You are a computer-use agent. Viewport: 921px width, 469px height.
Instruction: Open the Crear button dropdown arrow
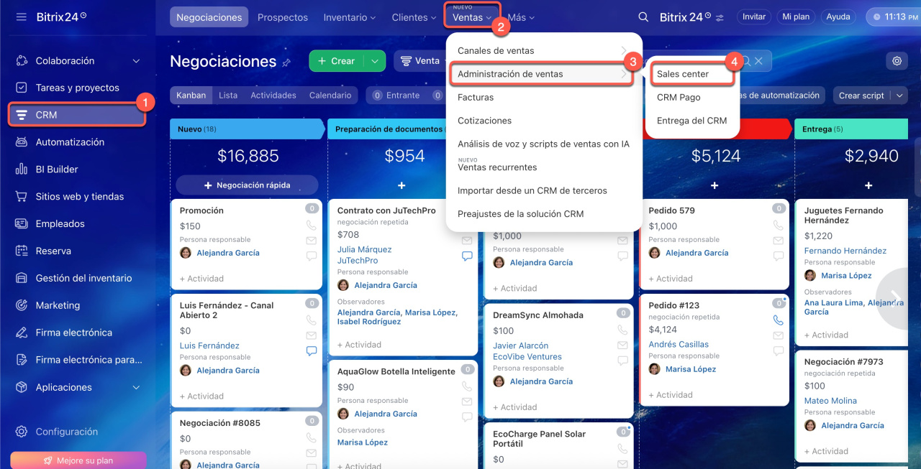point(375,61)
